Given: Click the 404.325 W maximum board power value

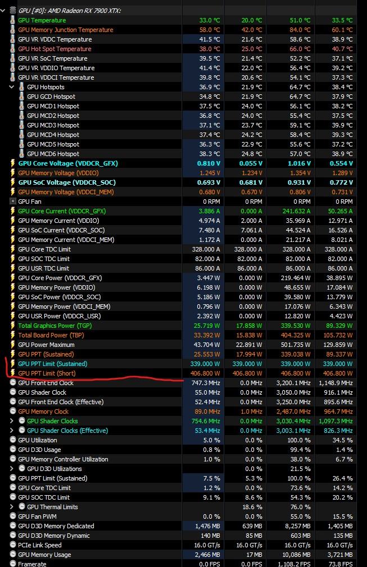Looking at the screenshot, I should click(x=296, y=335).
